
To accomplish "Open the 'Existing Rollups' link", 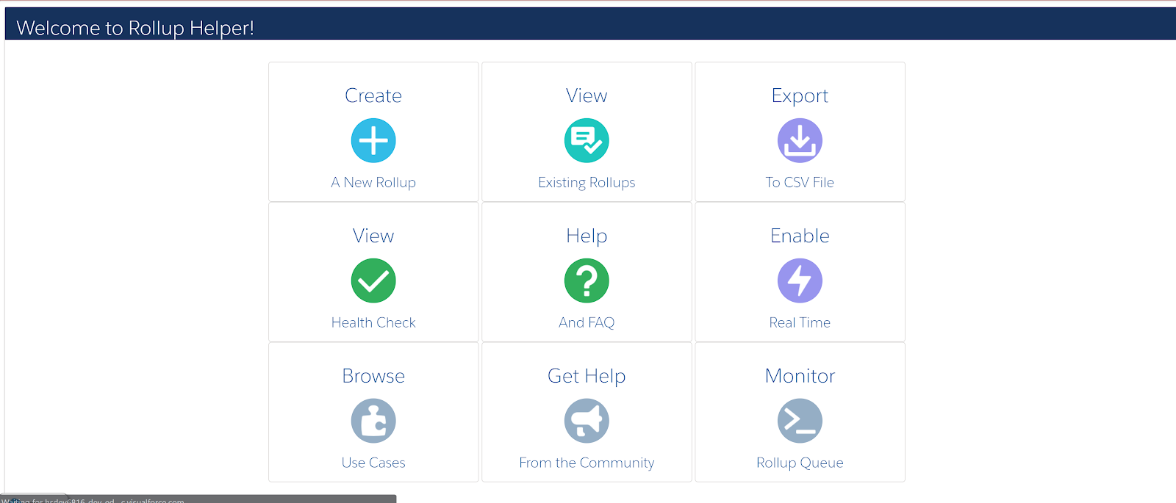I will [587, 182].
